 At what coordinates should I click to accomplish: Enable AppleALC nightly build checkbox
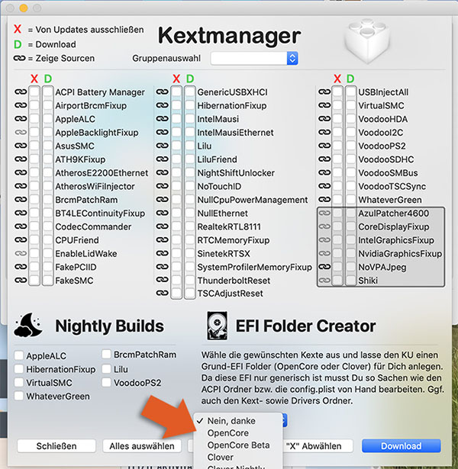(19, 355)
